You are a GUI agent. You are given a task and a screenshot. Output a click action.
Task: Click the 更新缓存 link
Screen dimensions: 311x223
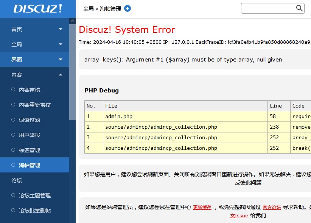click(x=202, y=207)
